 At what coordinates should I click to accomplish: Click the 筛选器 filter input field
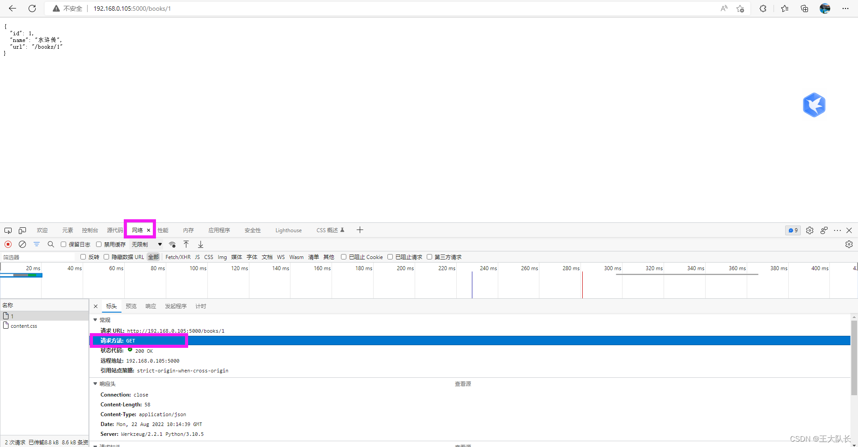pyautogui.click(x=38, y=257)
